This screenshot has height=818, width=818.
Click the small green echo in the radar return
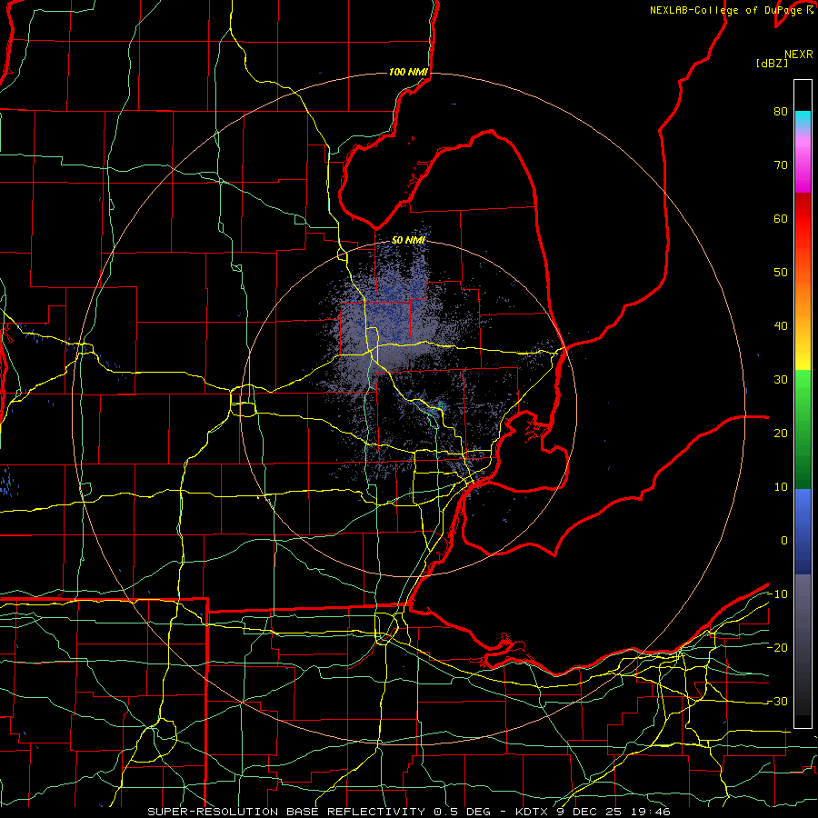coord(440,404)
